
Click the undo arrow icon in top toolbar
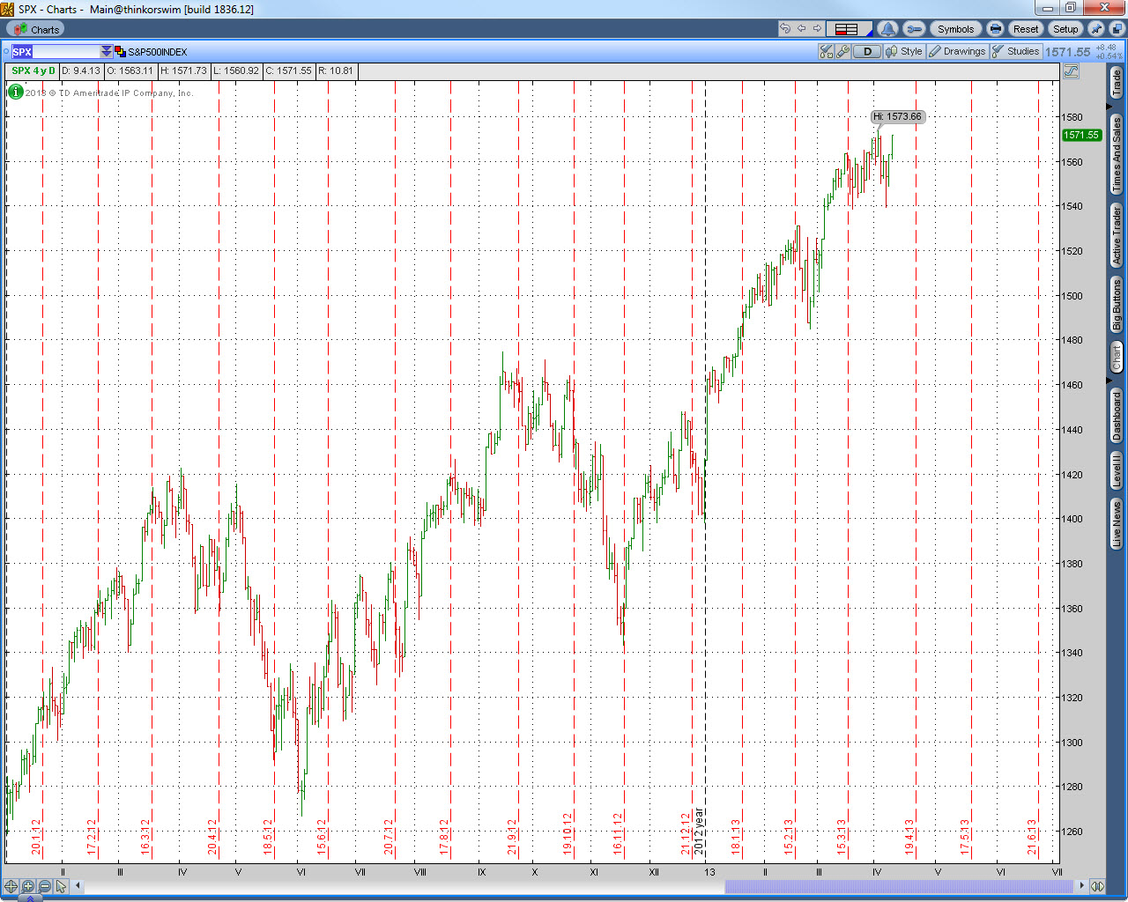[785, 29]
